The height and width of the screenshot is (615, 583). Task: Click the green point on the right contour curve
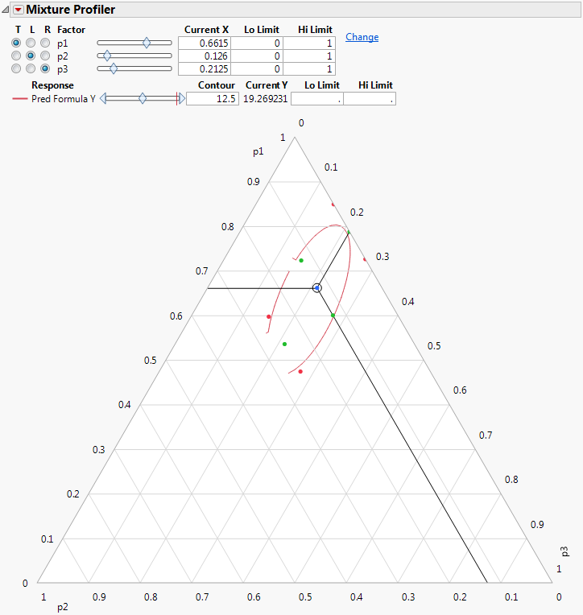333,316
